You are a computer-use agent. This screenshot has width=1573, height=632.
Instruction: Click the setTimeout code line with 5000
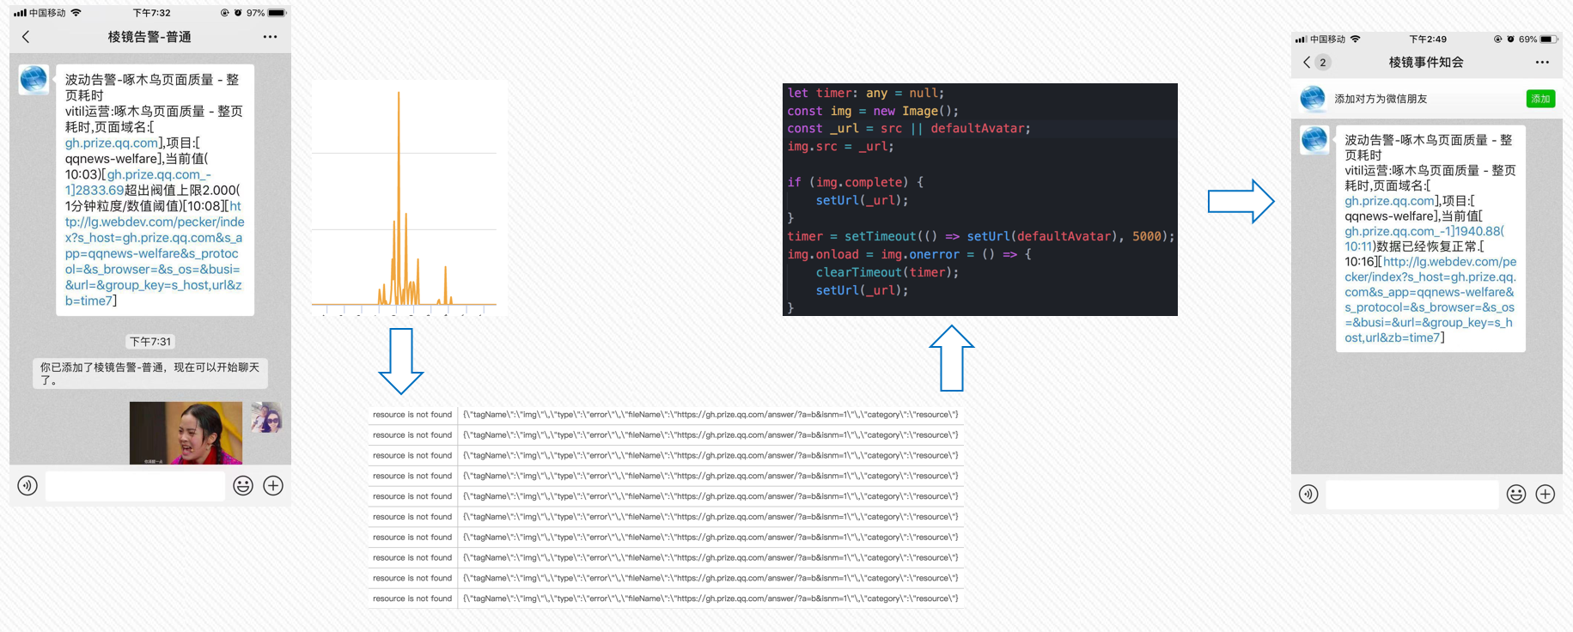coord(980,236)
